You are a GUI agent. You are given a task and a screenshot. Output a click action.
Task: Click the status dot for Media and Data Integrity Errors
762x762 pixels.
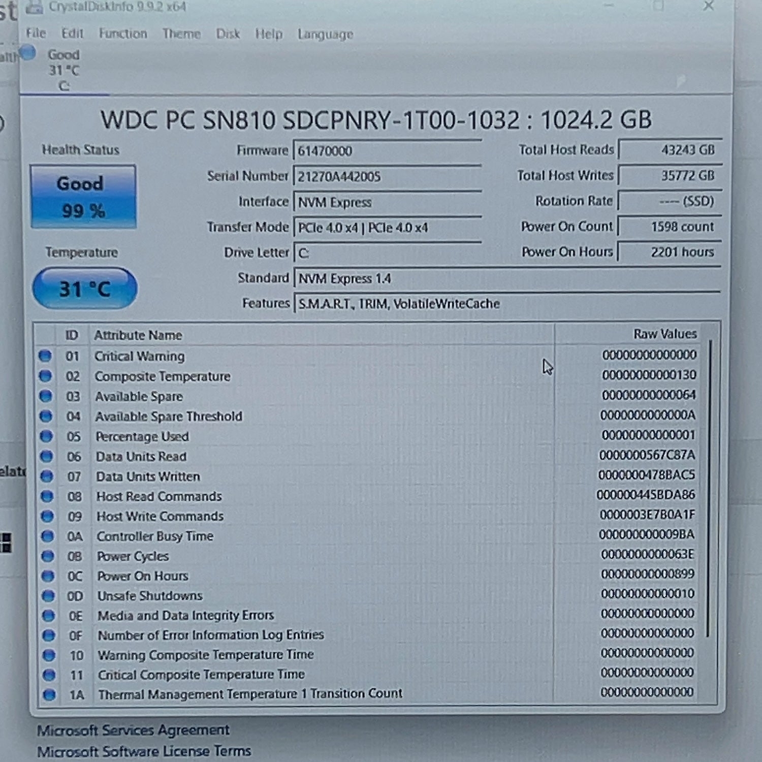(x=48, y=616)
